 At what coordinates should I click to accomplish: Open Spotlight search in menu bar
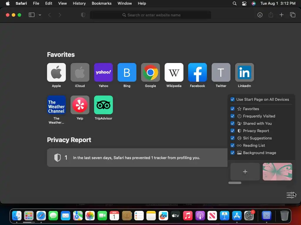[x=234, y=4]
